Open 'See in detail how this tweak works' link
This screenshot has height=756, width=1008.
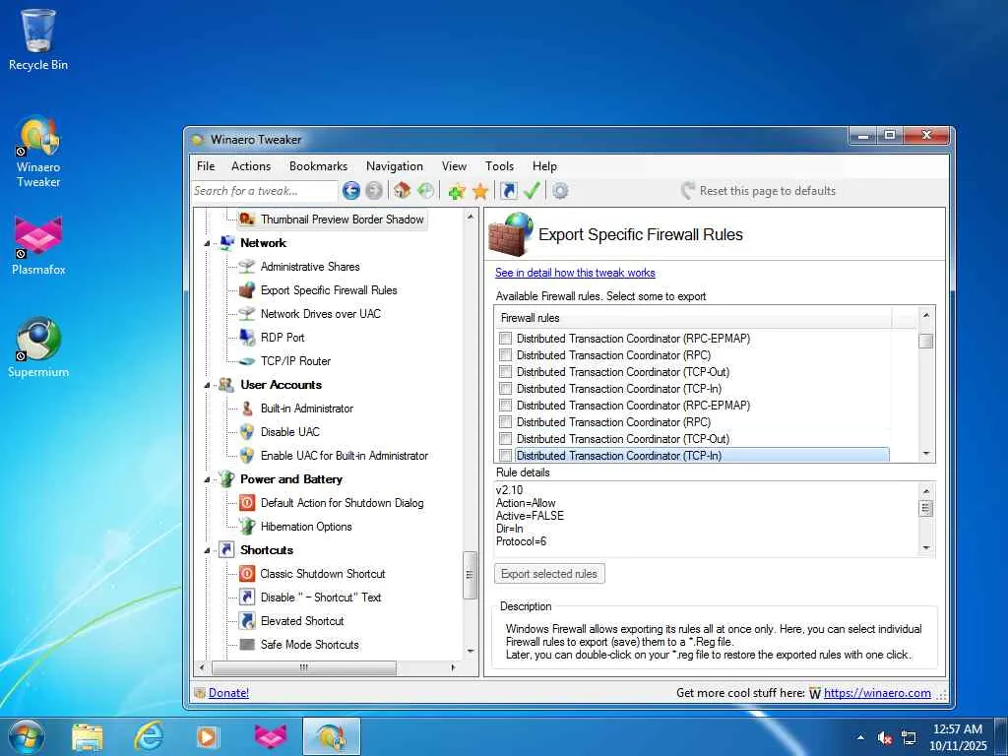click(575, 273)
